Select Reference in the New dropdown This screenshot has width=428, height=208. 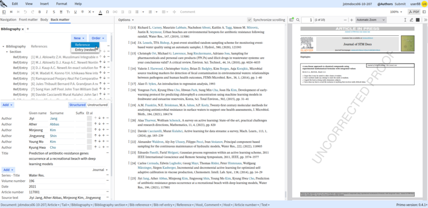click(x=85, y=45)
